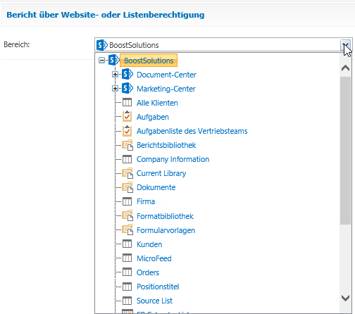
Task: Click the list icon beside Positionstitel
Action: (127, 287)
